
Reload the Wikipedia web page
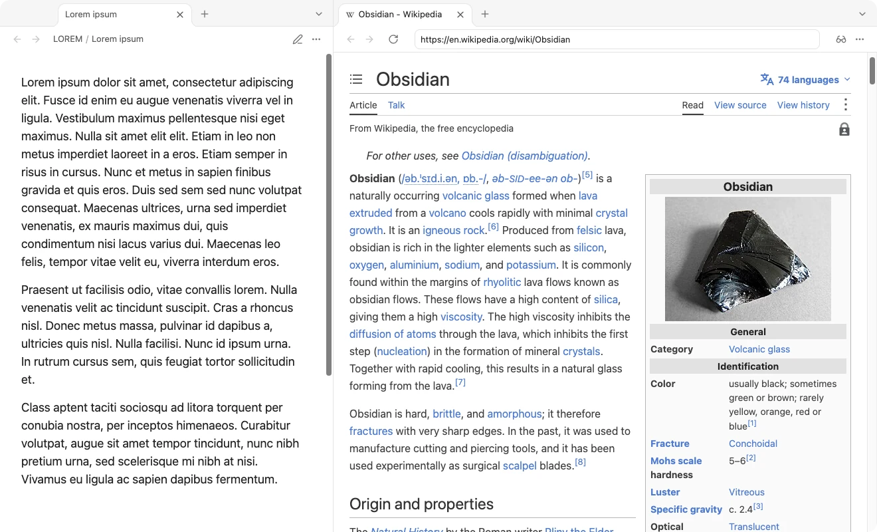click(393, 39)
